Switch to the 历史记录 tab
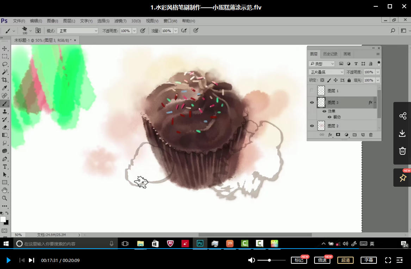Viewport: 411px width, 269px height. pyautogui.click(x=330, y=54)
